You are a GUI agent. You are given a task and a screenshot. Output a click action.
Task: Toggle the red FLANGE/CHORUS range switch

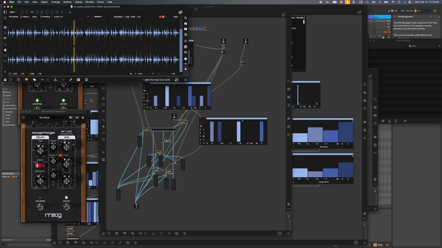[x=40, y=166]
